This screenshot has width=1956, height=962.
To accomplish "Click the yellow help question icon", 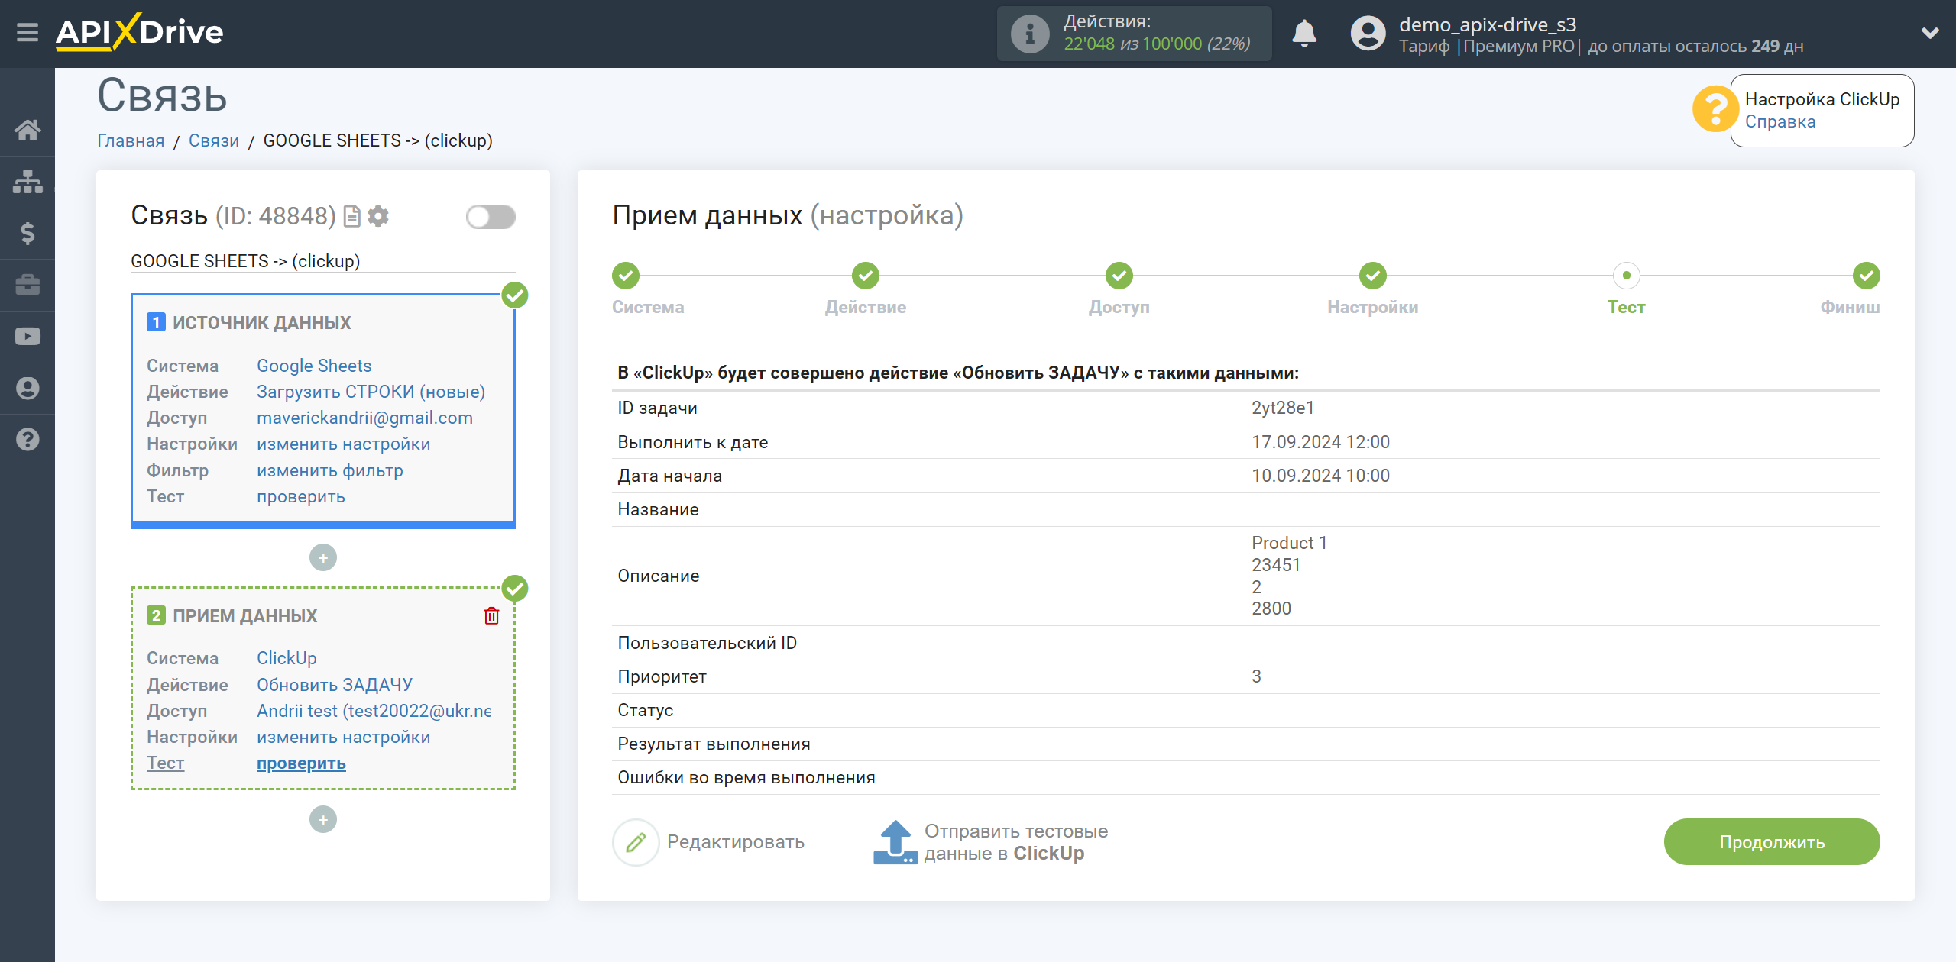I will coord(1715,109).
